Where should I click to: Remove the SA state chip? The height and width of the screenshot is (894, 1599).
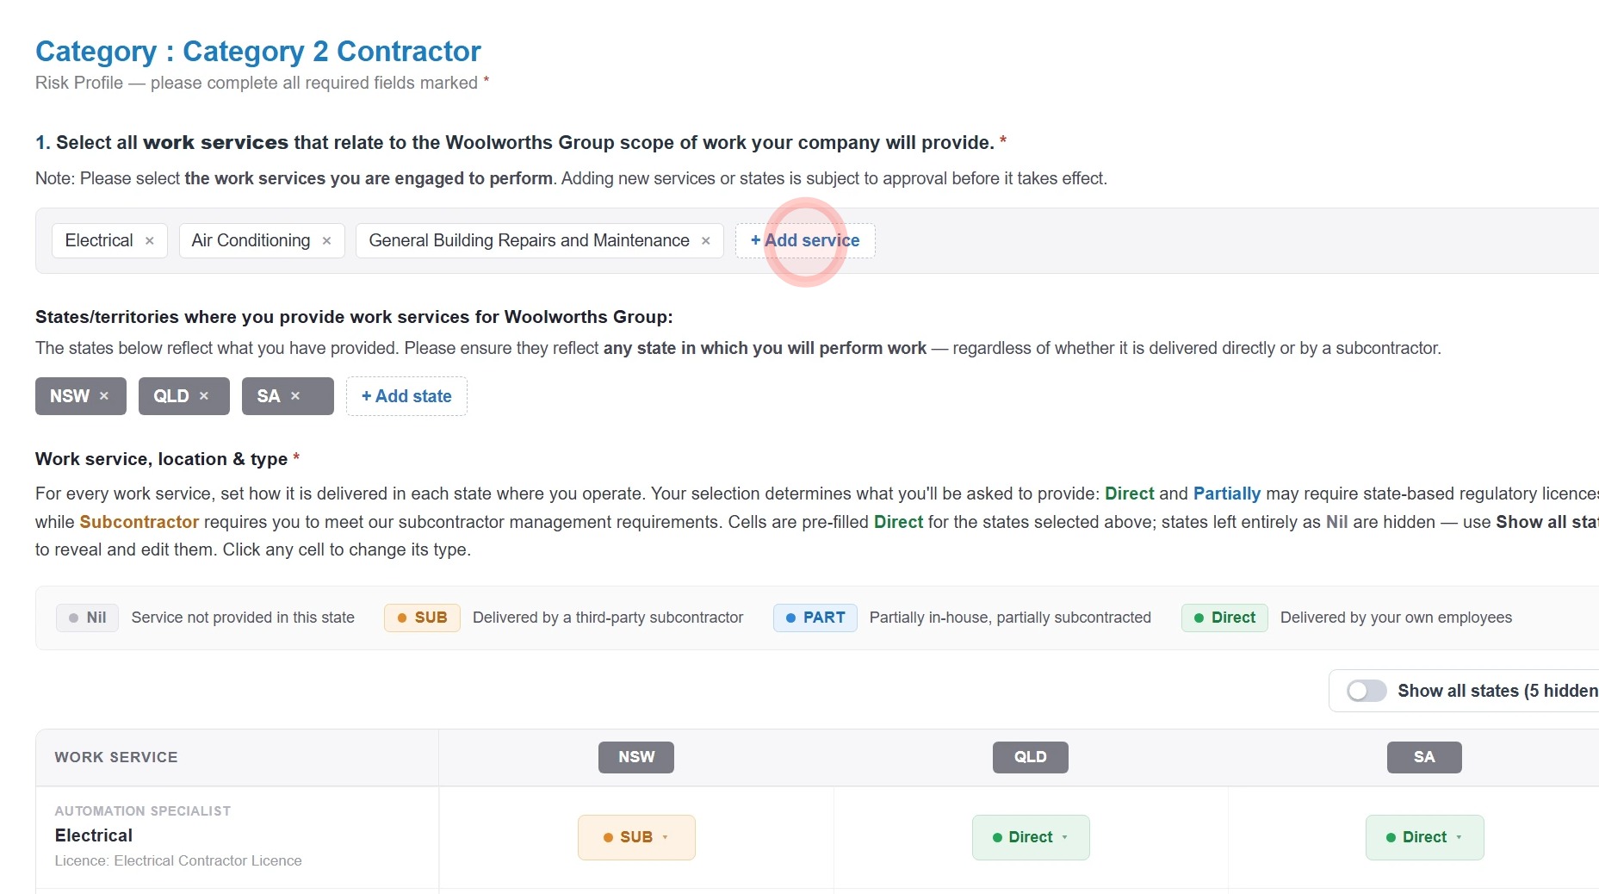[295, 396]
